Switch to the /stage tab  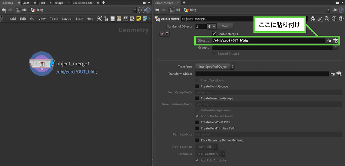tap(59, 3)
